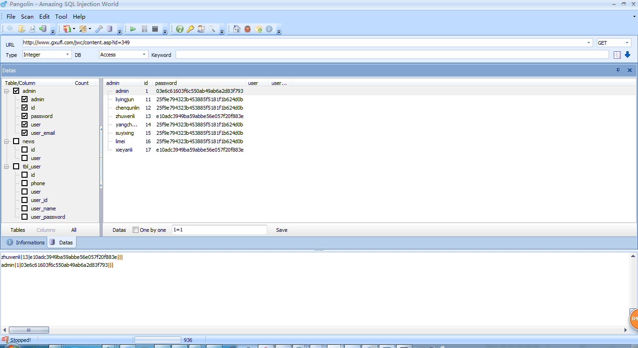Open the Edit menu

(44, 16)
